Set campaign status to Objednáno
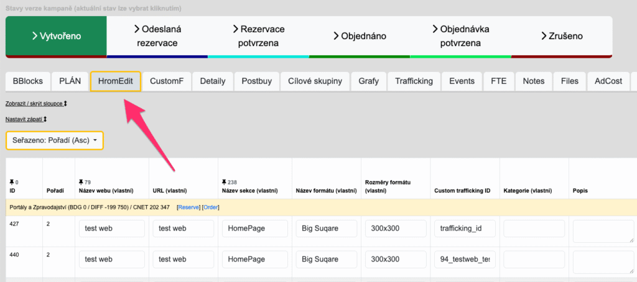This screenshot has height=282, width=637. click(360, 36)
